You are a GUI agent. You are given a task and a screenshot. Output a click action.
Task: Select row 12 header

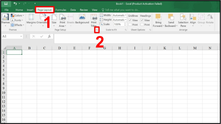4,102
